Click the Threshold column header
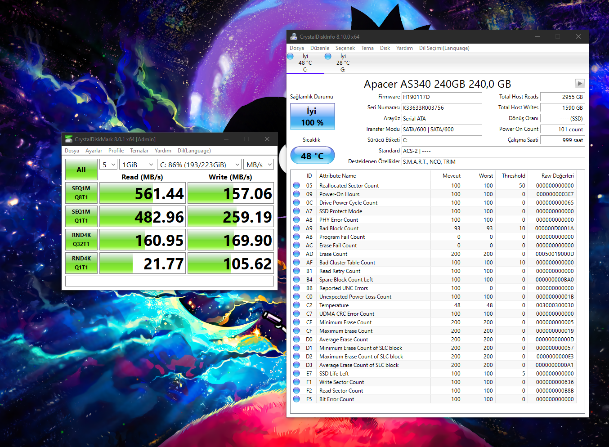The height and width of the screenshot is (447, 609). 513,175
